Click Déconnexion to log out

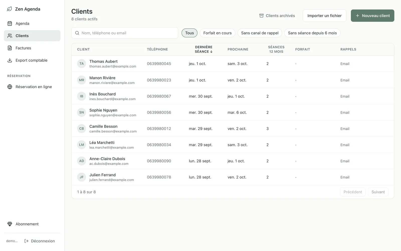click(x=40, y=241)
